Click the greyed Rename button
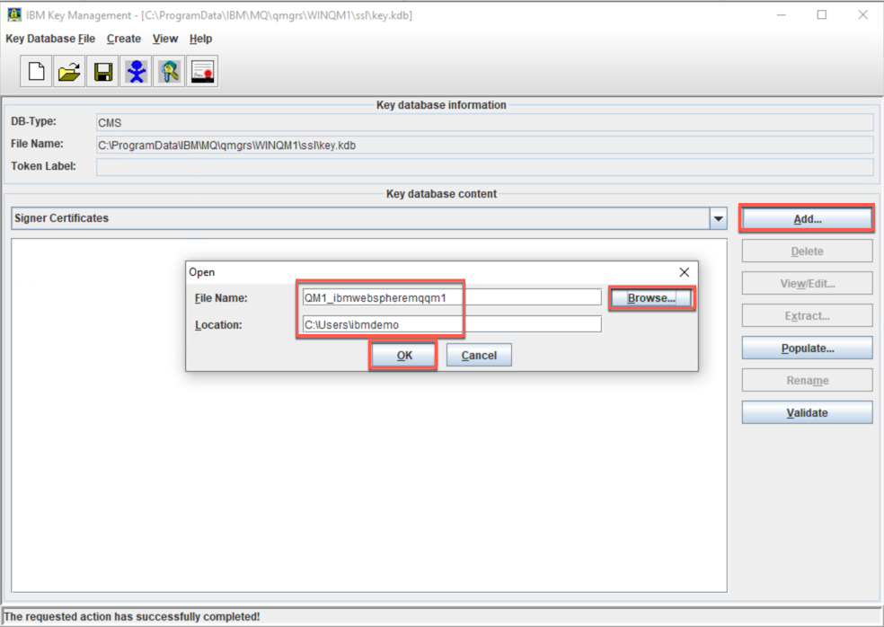Screen dimensions: 884x627 point(807,381)
